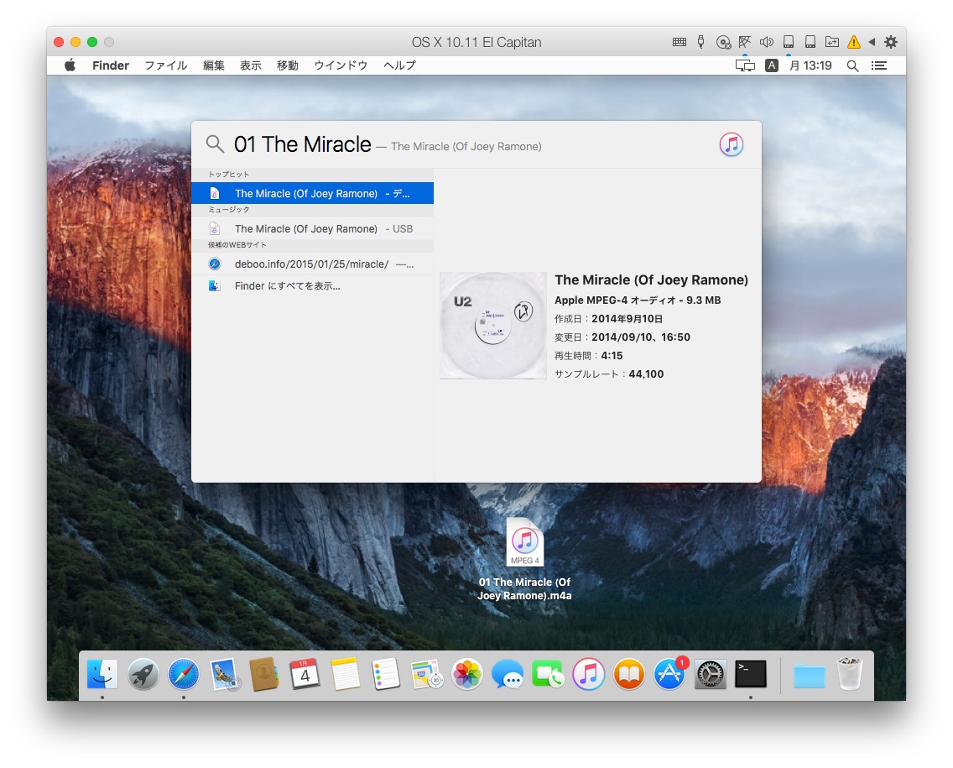
Task: Open Messages speech bubble icon in Dock
Action: 508,674
